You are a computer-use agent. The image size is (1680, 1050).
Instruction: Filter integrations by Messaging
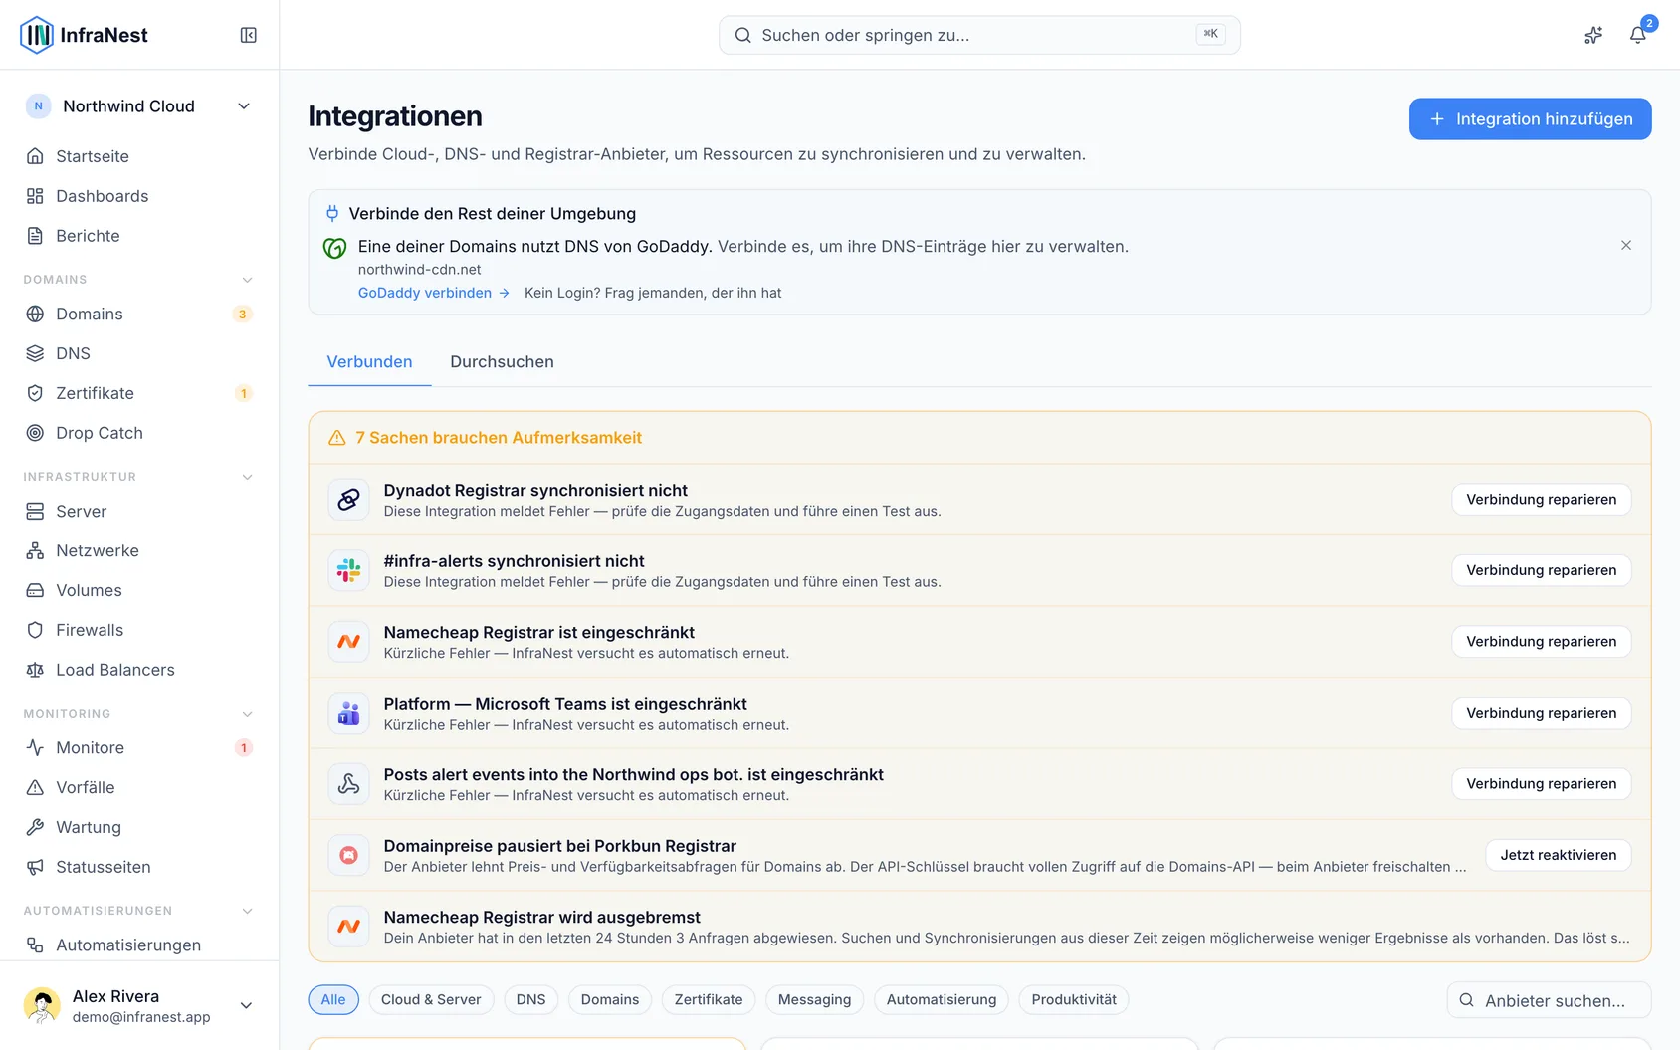[x=814, y=999]
